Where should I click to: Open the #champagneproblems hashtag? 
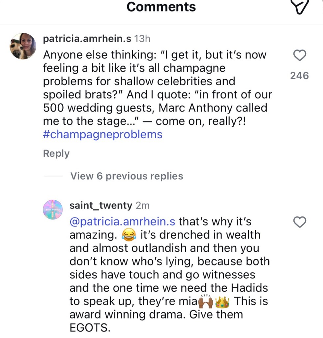coord(103,134)
